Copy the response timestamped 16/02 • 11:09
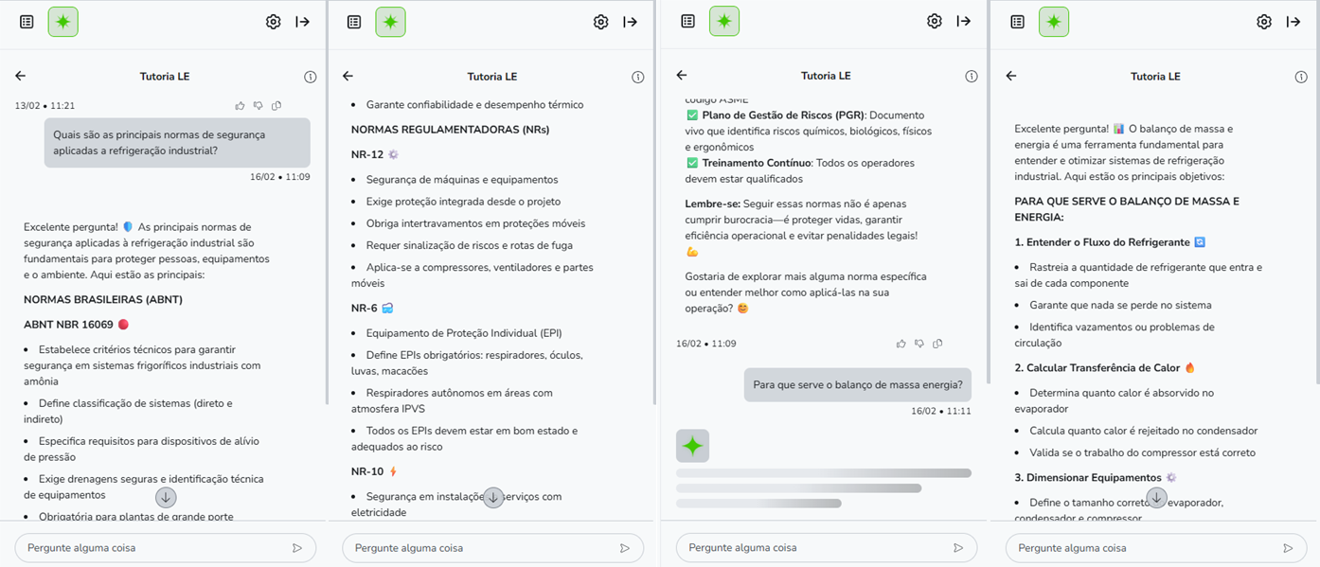This screenshot has width=1320, height=567. [x=937, y=344]
